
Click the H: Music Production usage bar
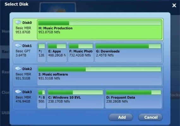click(99, 23)
